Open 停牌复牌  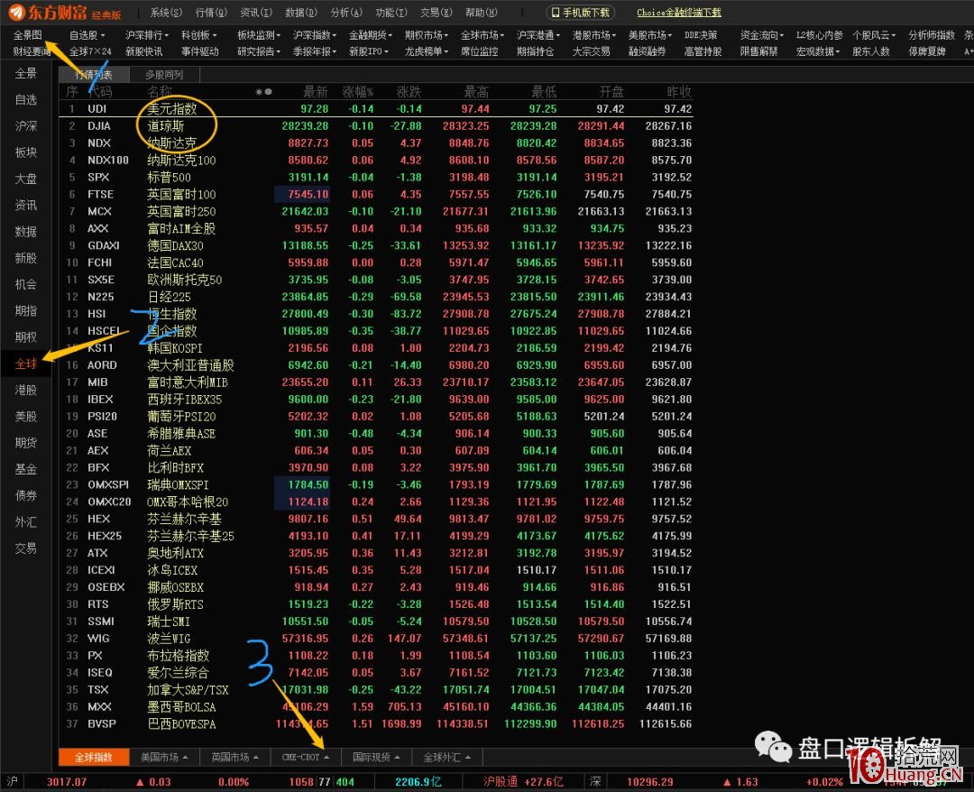pos(927,51)
